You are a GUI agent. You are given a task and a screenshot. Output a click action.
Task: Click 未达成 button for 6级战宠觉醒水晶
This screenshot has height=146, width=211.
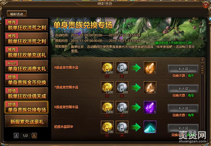183,109
